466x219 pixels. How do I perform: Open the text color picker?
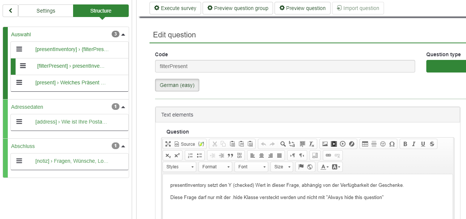[x=324, y=167]
